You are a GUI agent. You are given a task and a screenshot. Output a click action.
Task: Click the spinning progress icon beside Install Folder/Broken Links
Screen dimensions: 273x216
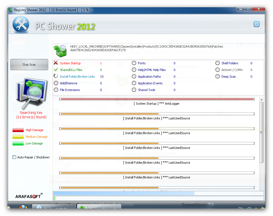click(56, 76)
